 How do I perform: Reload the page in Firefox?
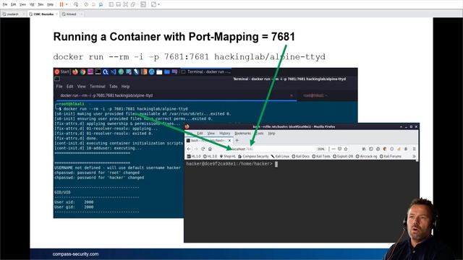point(203,149)
